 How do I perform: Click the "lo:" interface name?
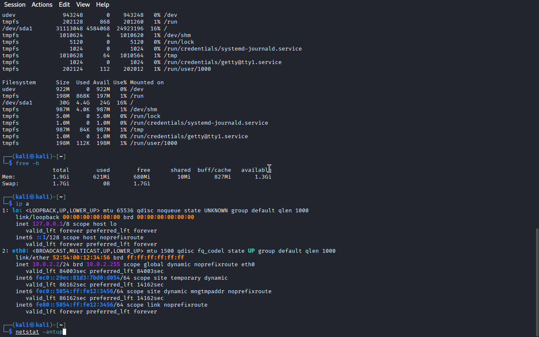(17, 211)
